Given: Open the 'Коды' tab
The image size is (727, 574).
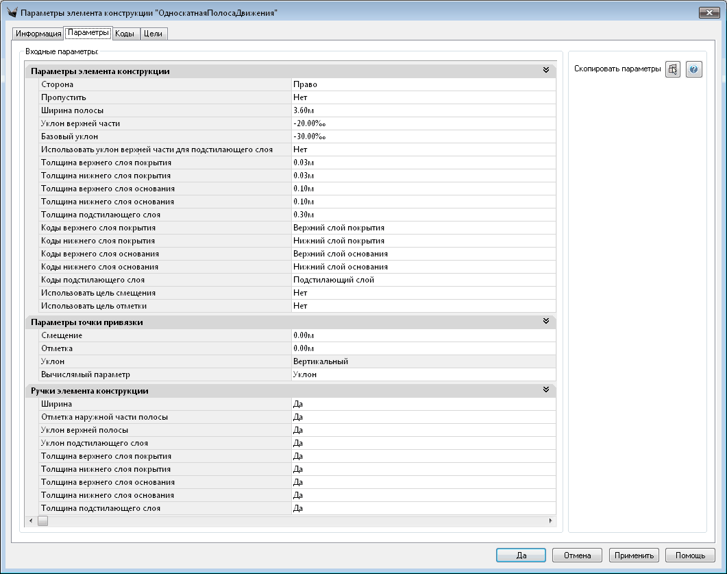Looking at the screenshot, I should (124, 34).
